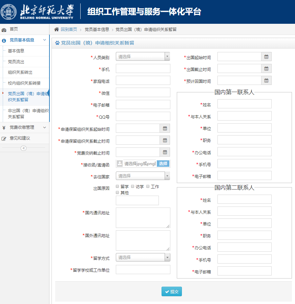Click the ¥ icon next to 党费收缴管理
The image size is (295, 304).
[x=3, y=128]
